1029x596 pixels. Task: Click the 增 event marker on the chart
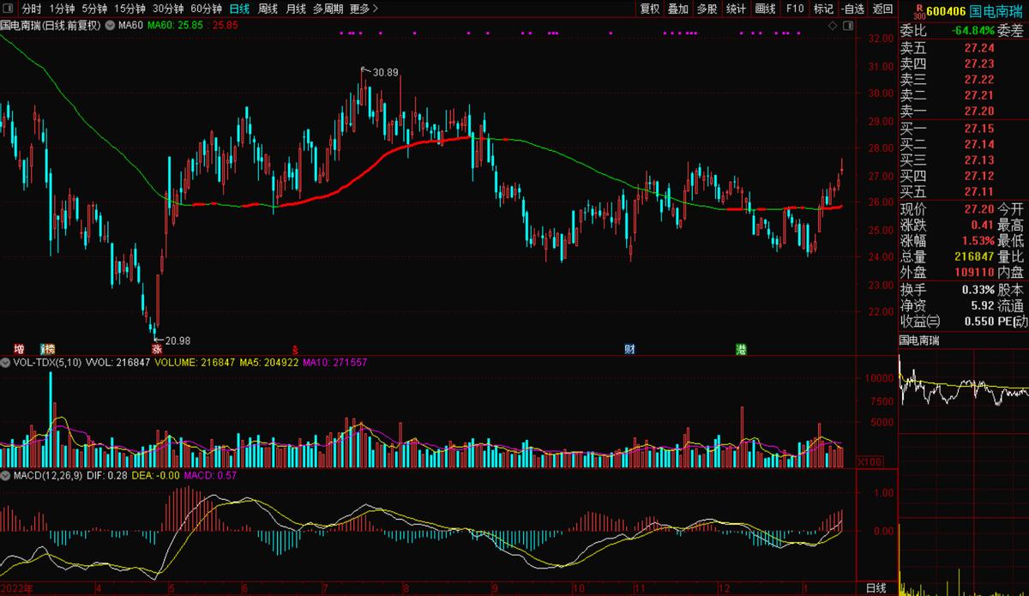19,349
